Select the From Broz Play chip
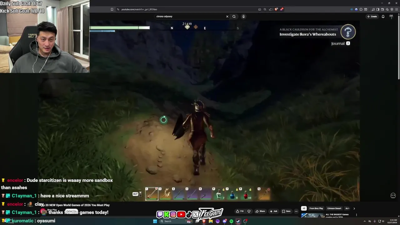 [x=316, y=208]
